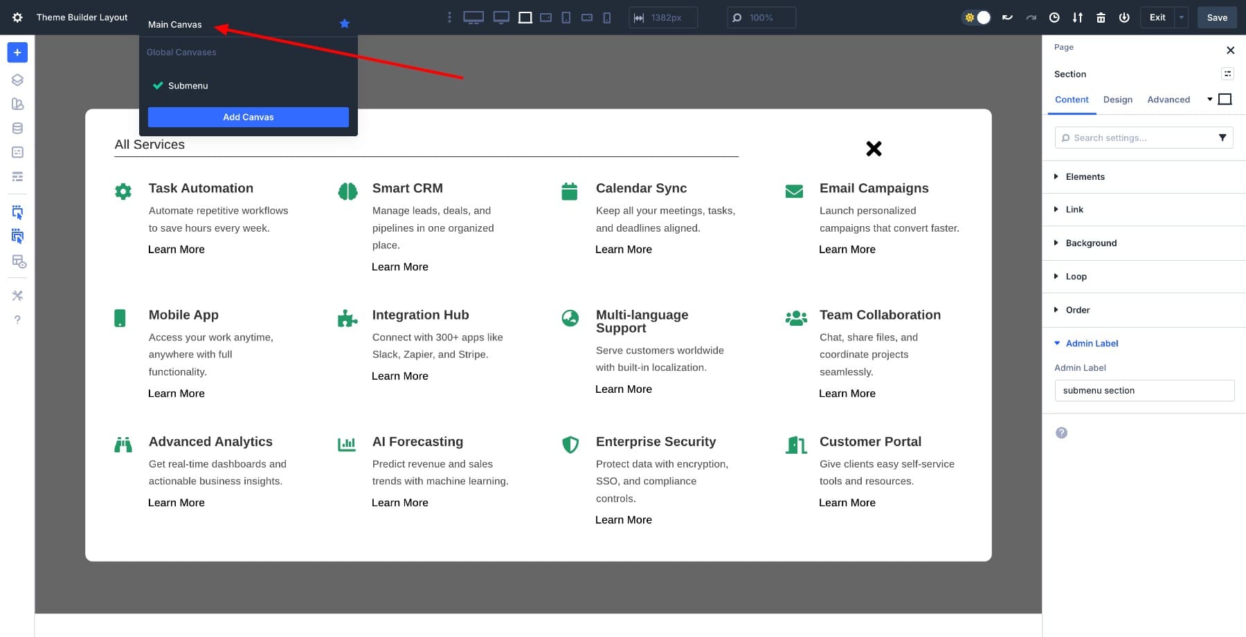Select the Submenu canvas with checkmark
Image resolution: width=1246 pixels, height=637 pixels.
tap(188, 86)
